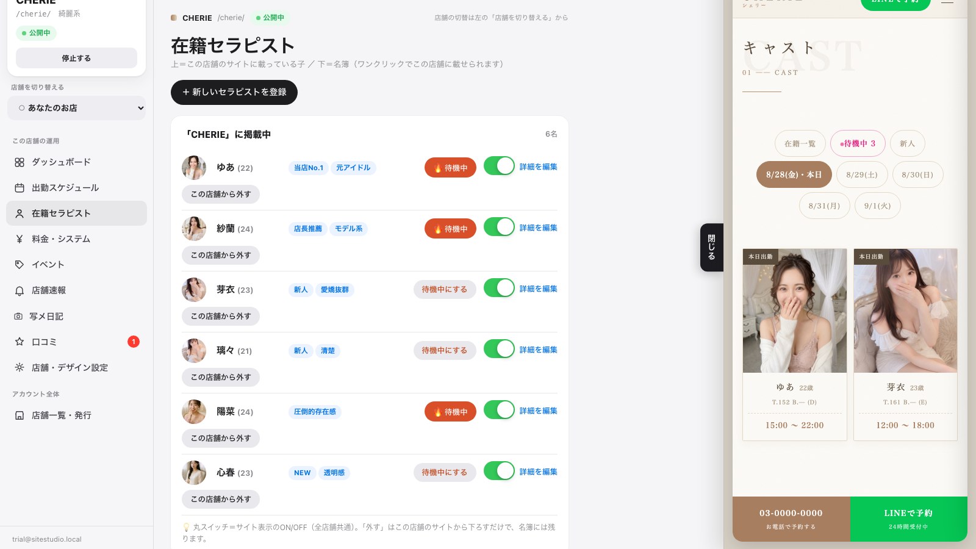Open イベント menu item

pos(76,265)
